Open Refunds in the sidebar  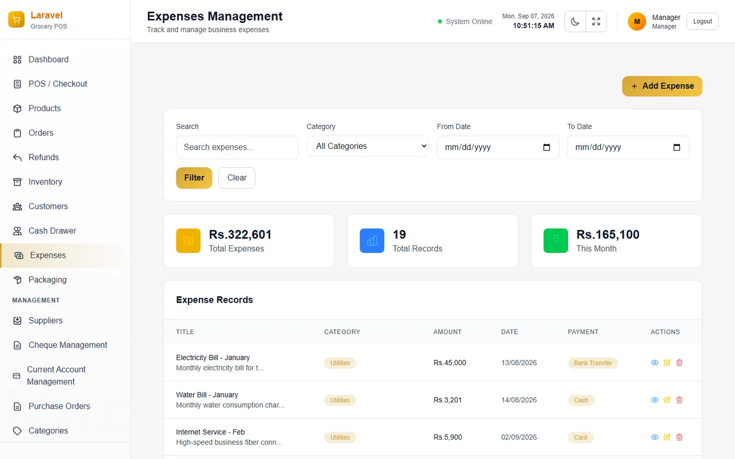65,157
